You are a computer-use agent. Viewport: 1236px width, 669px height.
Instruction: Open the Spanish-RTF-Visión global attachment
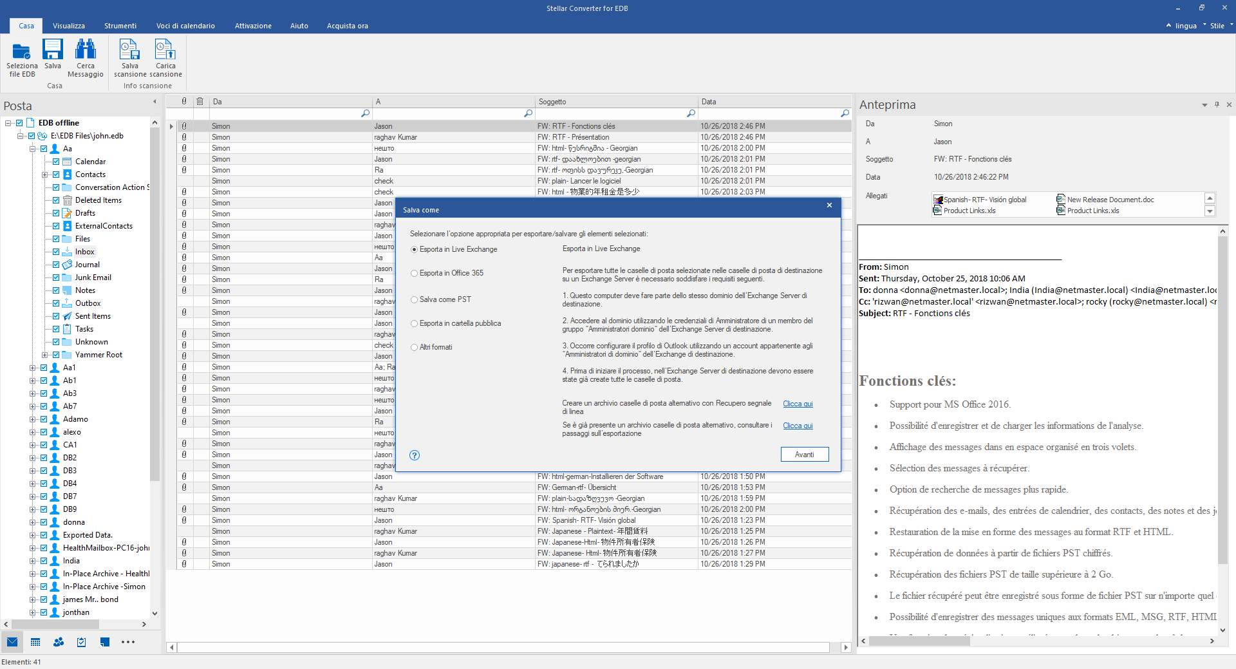coord(980,200)
